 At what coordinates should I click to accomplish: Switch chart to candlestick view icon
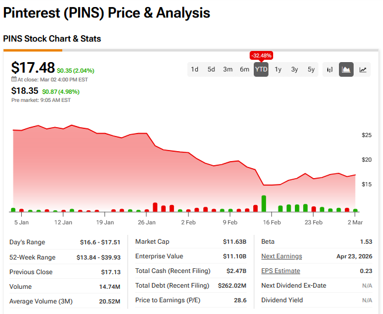[330, 70]
